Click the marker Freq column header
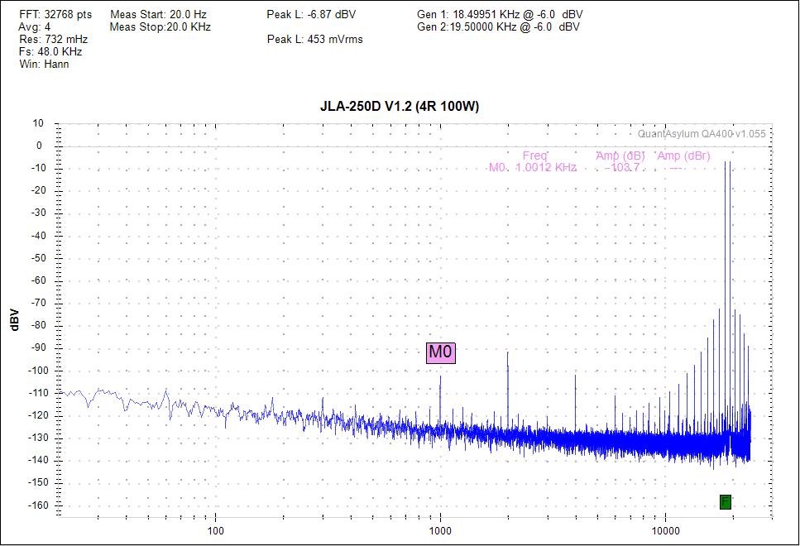 pyautogui.click(x=534, y=156)
